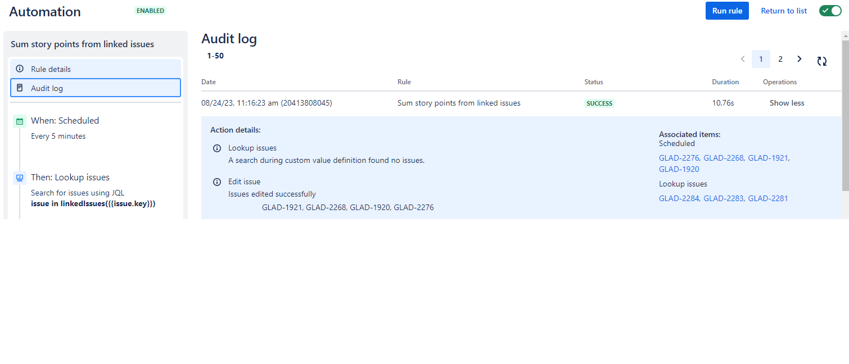Click the vertical scrollbar thumb
Image resolution: width=849 pixels, height=364 pixels.
tap(845, 115)
